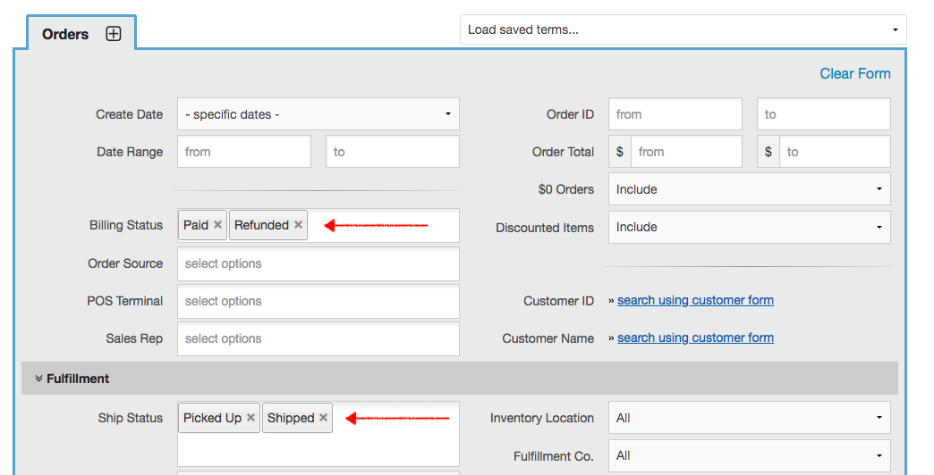934x475 pixels.
Task: Remove the Picked Up ship status tag
Action: (x=250, y=418)
